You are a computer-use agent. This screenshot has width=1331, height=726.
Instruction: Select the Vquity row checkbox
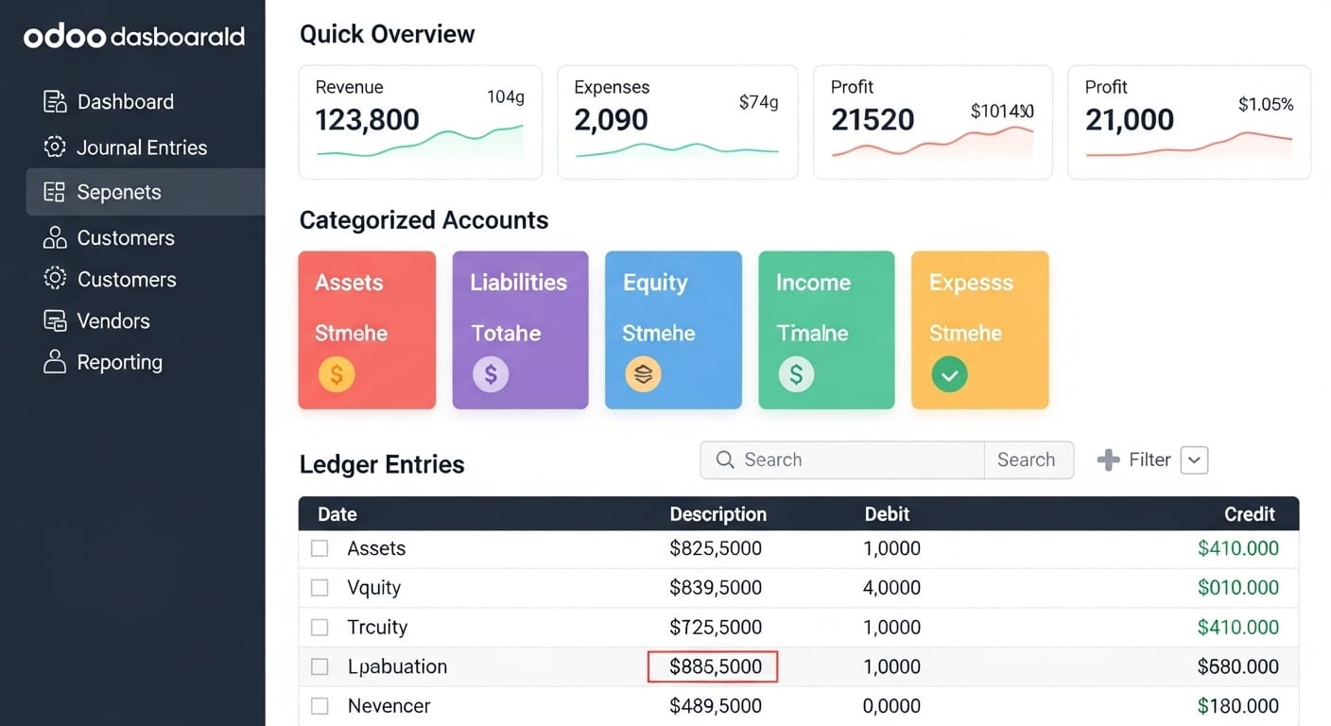coord(320,588)
